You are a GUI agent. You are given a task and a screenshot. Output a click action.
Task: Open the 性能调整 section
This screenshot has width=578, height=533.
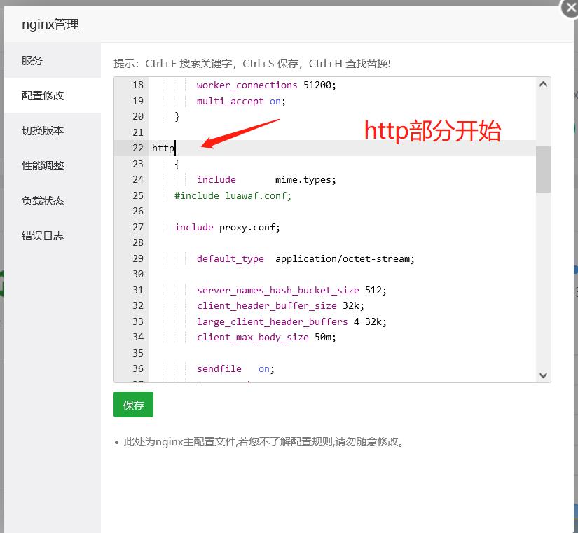(43, 166)
